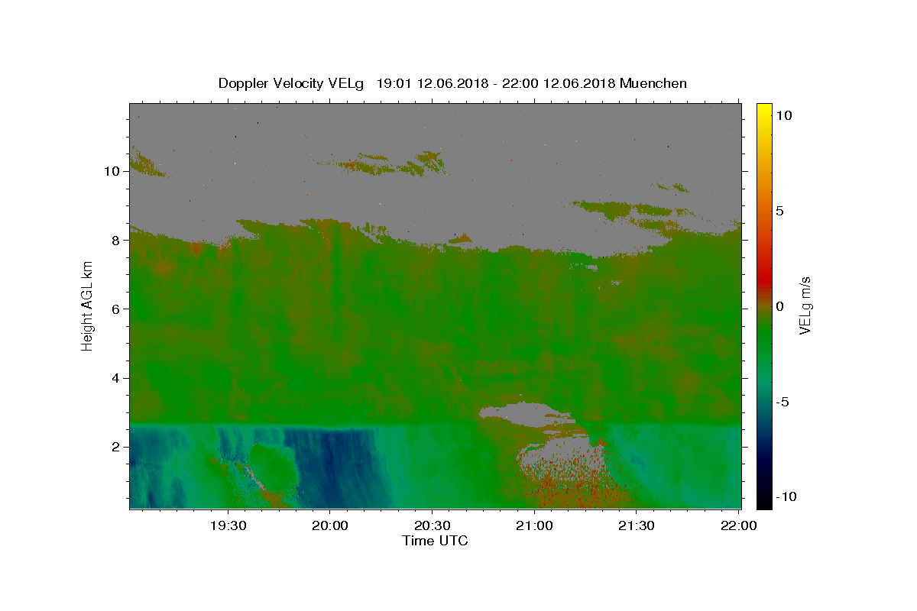This screenshot has height=611, width=917.
Task: Select the 21:00 time tick label
Action: tap(534, 526)
